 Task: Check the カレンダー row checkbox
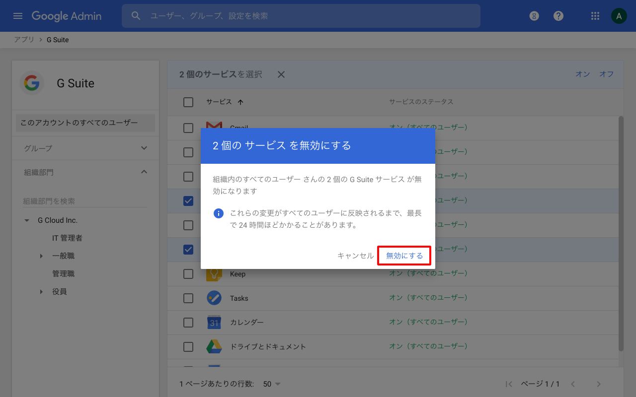(188, 323)
